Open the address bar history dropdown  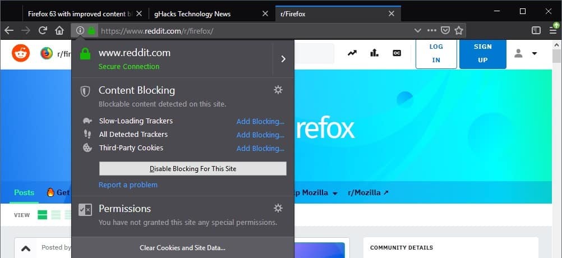point(417,31)
